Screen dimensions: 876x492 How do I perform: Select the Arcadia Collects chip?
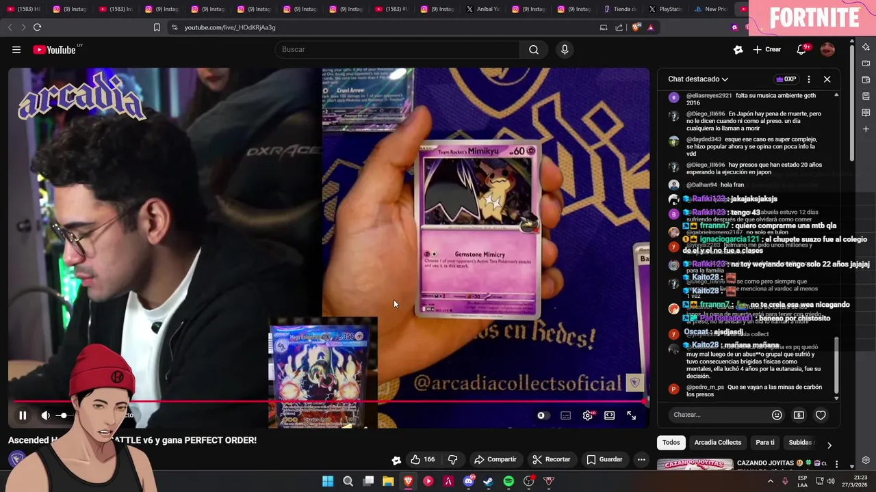[x=718, y=442]
